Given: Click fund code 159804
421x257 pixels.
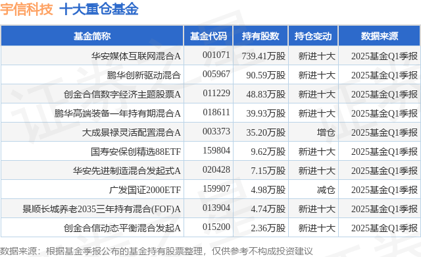Looking at the screenshot, I should coord(216,150).
